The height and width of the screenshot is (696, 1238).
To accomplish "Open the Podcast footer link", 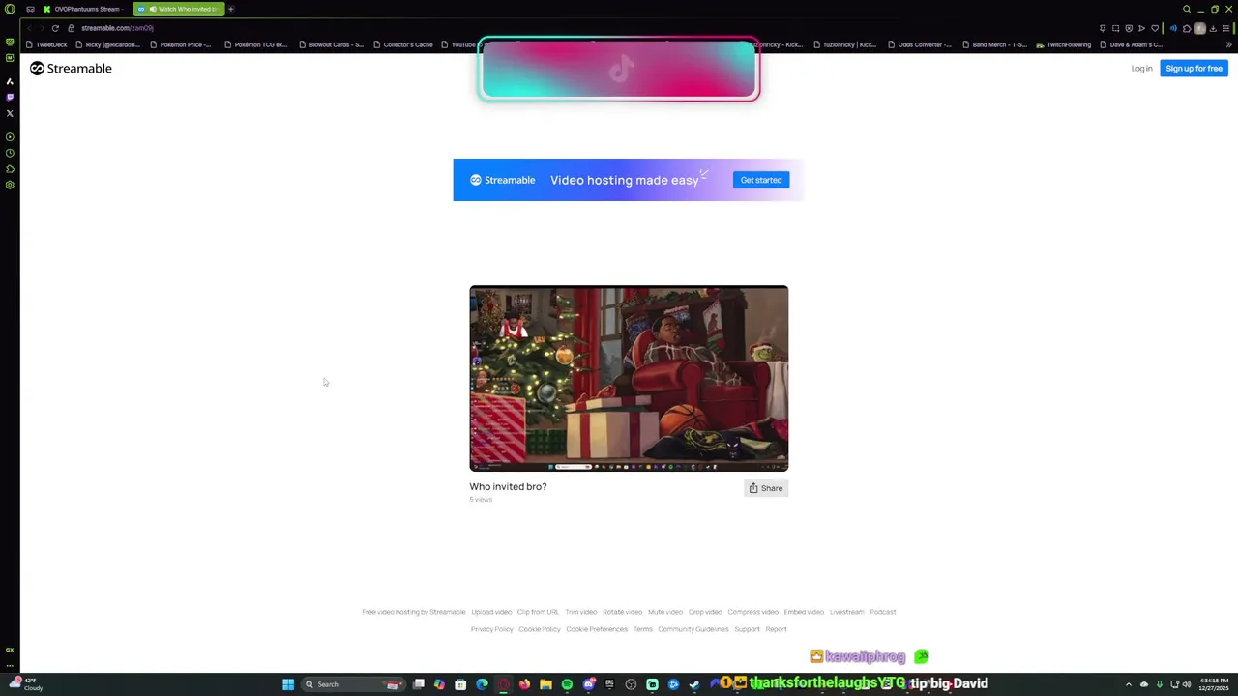I will coord(883,612).
